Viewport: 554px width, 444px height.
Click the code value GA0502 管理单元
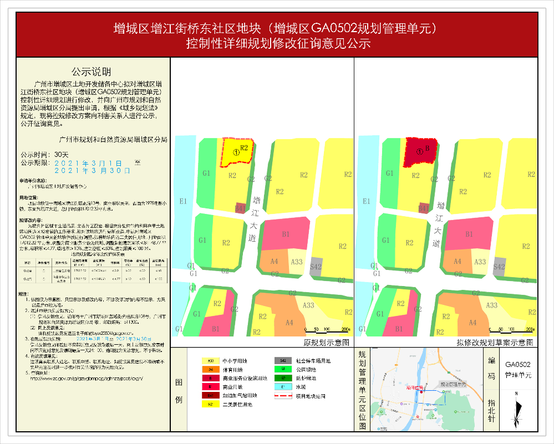click(518, 370)
